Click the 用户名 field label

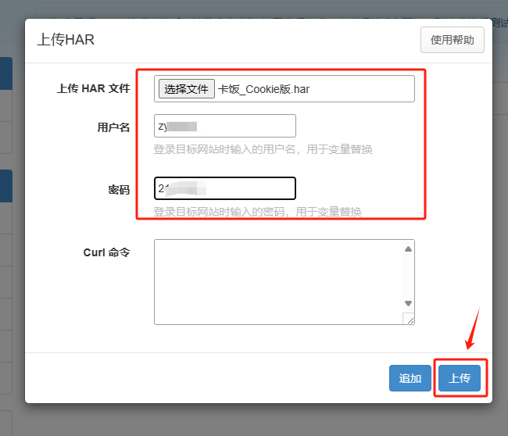(108, 127)
